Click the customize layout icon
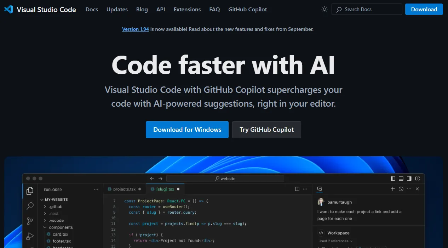448x248 pixels. pyautogui.click(x=418, y=179)
